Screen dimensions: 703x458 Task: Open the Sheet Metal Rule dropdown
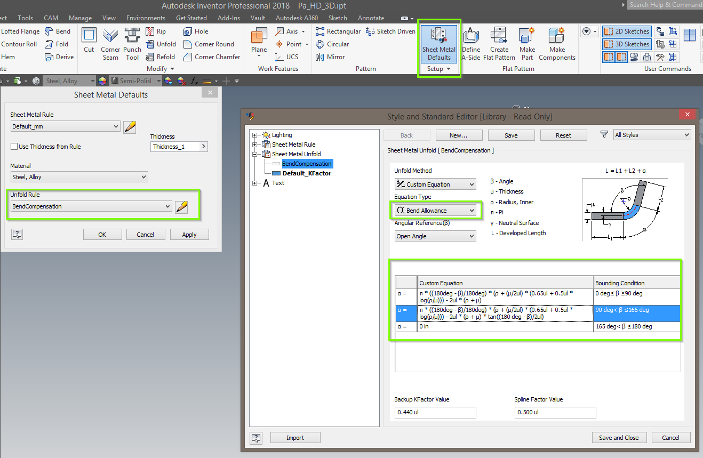[66, 126]
